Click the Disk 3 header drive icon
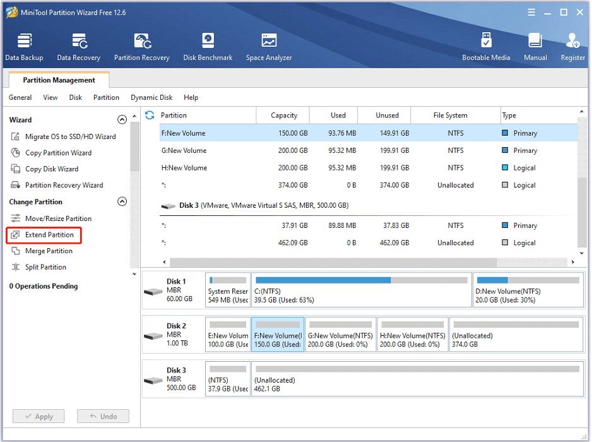 (168, 206)
